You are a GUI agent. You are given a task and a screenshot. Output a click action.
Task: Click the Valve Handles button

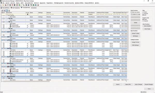tap(147, 26)
